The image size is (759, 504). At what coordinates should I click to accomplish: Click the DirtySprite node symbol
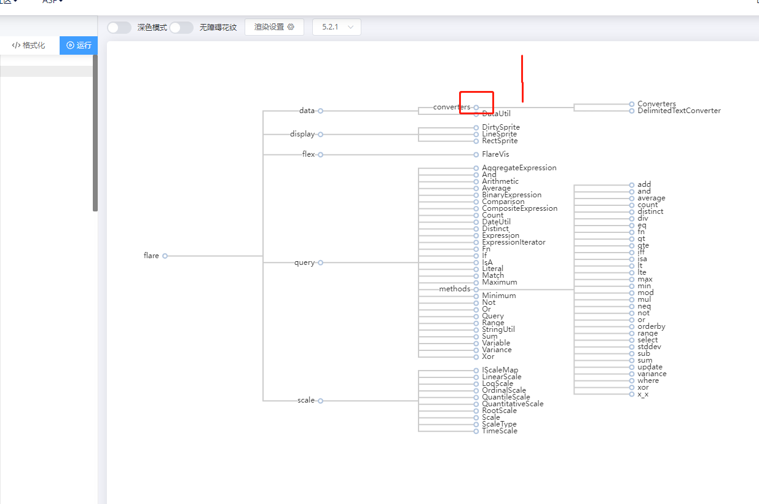(x=476, y=127)
